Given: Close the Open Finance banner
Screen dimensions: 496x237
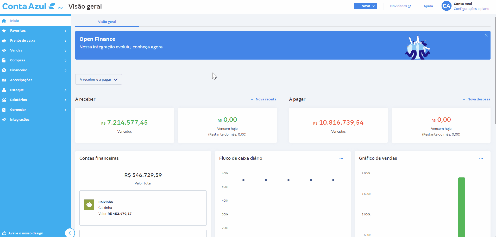Looking at the screenshot, I should [x=486, y=35].
